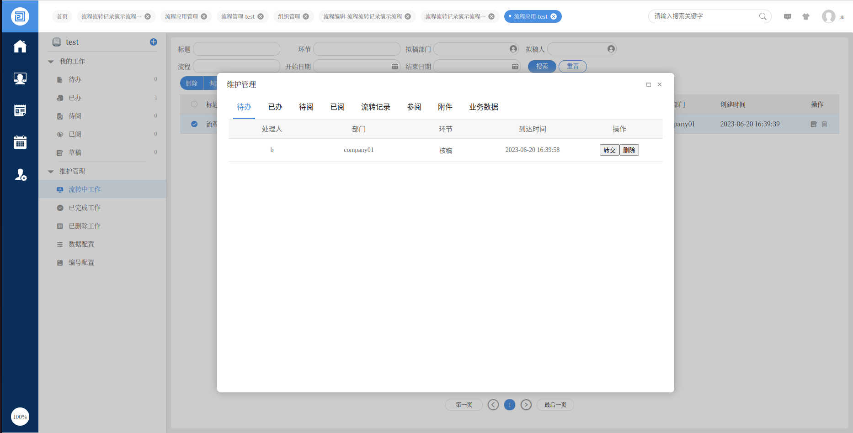Click the trash icon in table row

[x=825, y=124]
